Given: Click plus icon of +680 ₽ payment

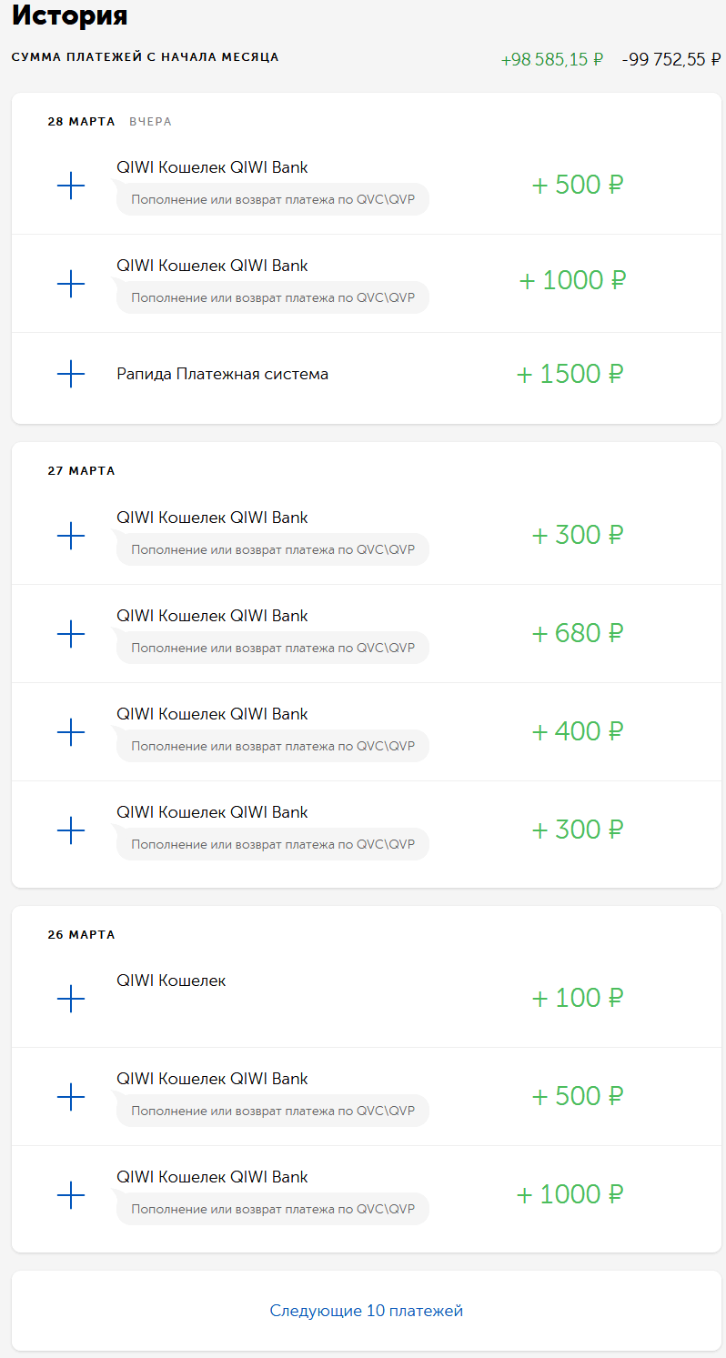Looking at the screenshot, I should point(71,633).
